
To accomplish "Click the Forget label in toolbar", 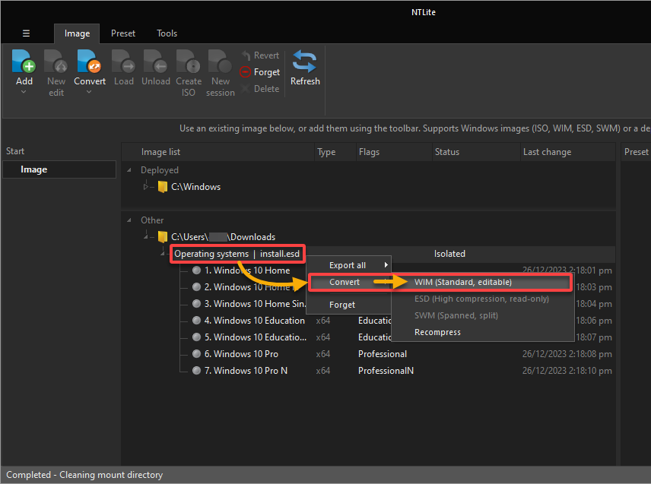I will pos(266,72).
